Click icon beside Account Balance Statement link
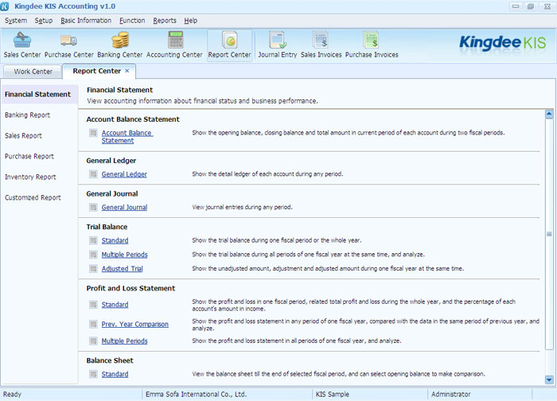The height and width of the screenshot is (401, 557). pyautogui.click(x=93, y=133)
